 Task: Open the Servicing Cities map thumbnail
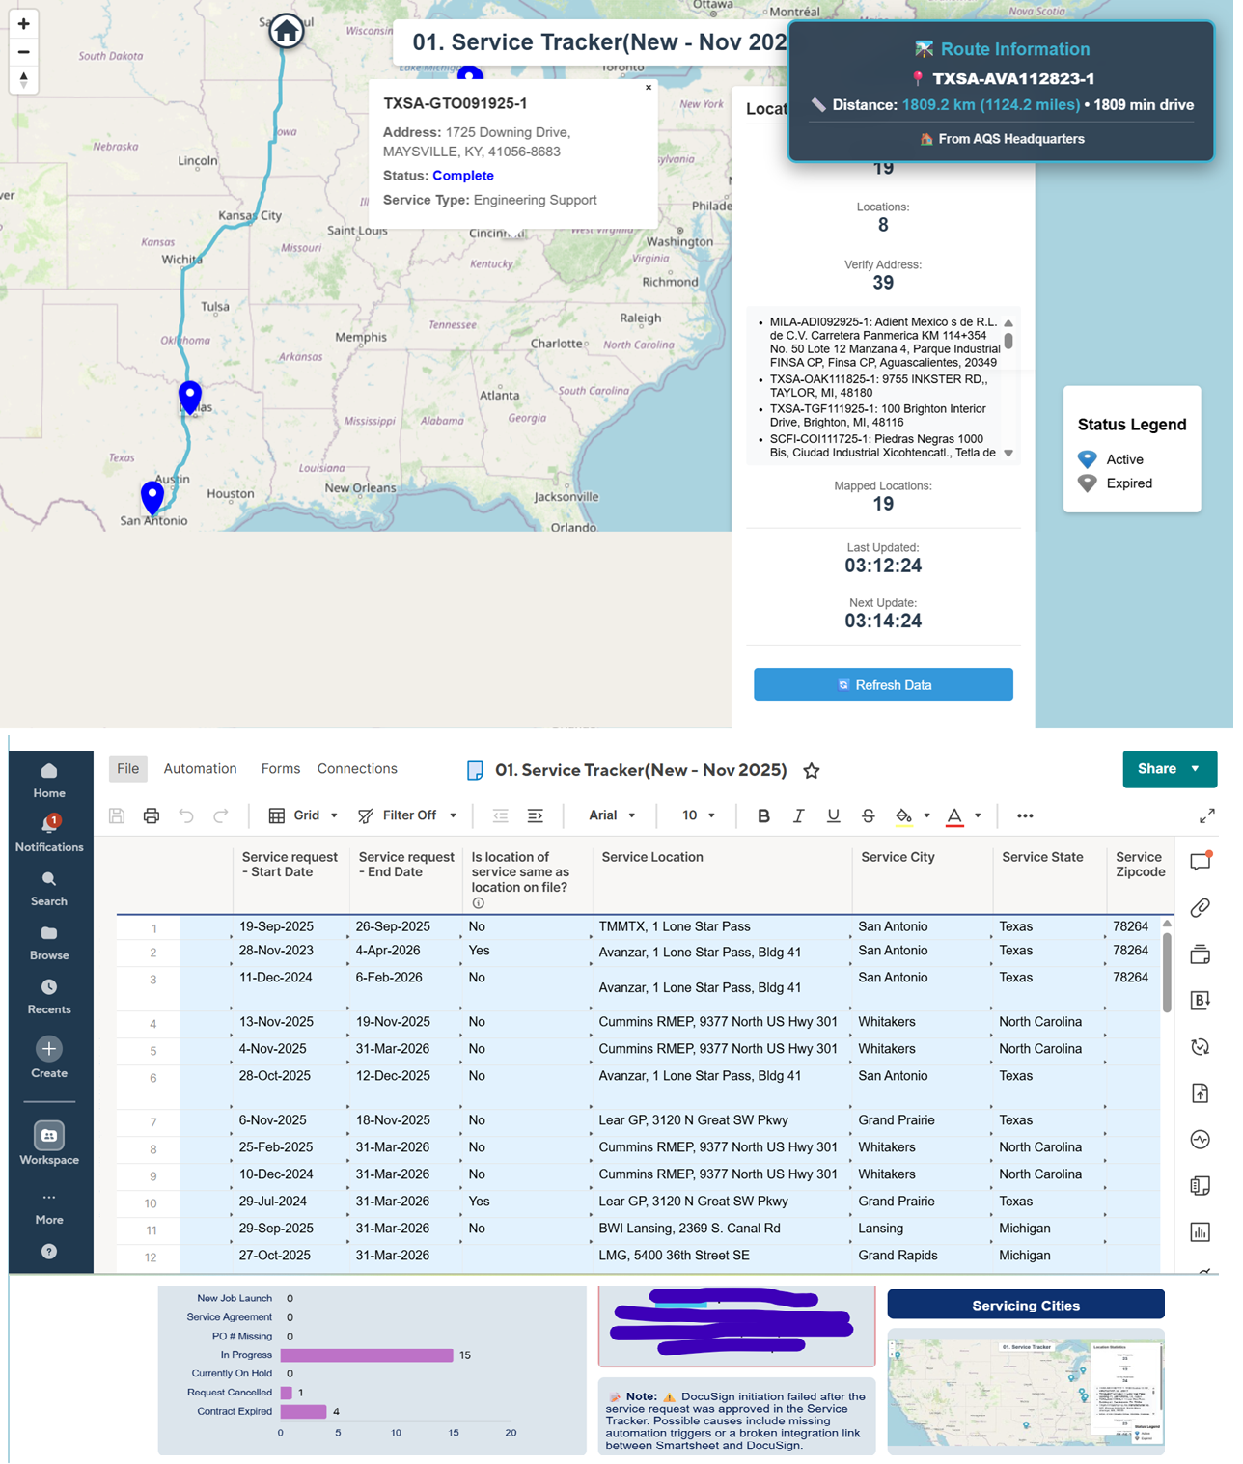(x=1026, y=1390)
